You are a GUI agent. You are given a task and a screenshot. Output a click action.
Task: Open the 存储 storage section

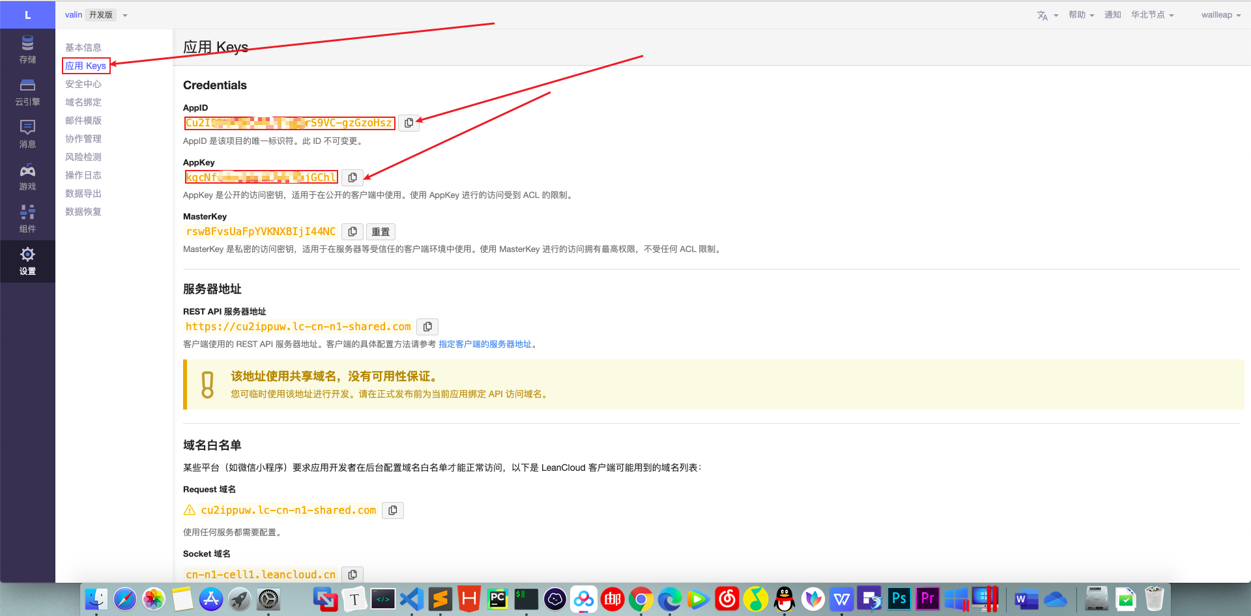[27, 49]
